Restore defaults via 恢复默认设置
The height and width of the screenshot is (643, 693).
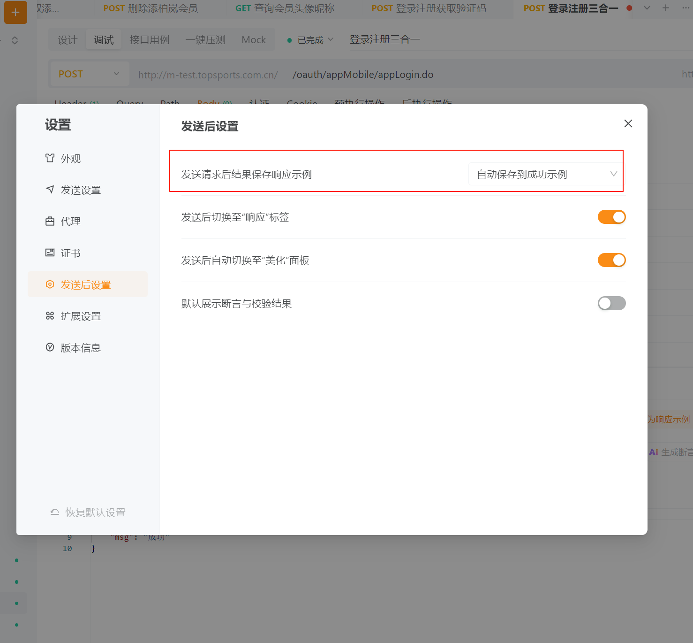click(88, 513)
